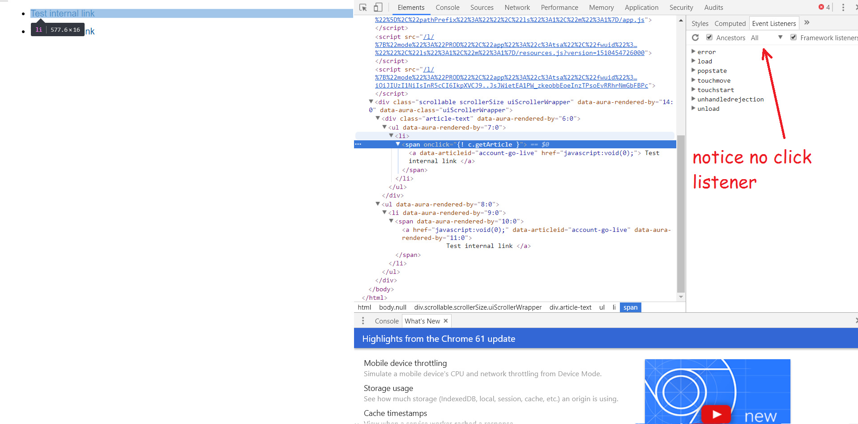Open the drawer Console tab
The image size is (858, 424).
pyautogui.click(x=387, y=321)
